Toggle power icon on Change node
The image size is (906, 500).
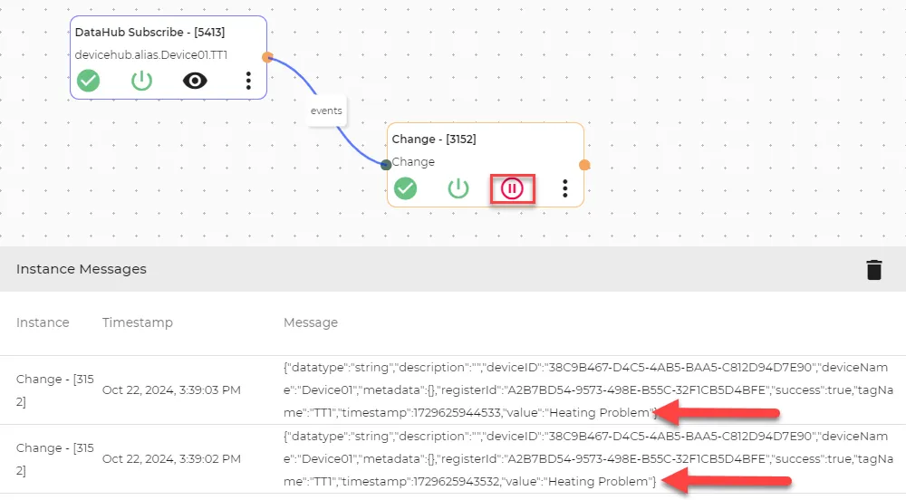click(458, 188)
